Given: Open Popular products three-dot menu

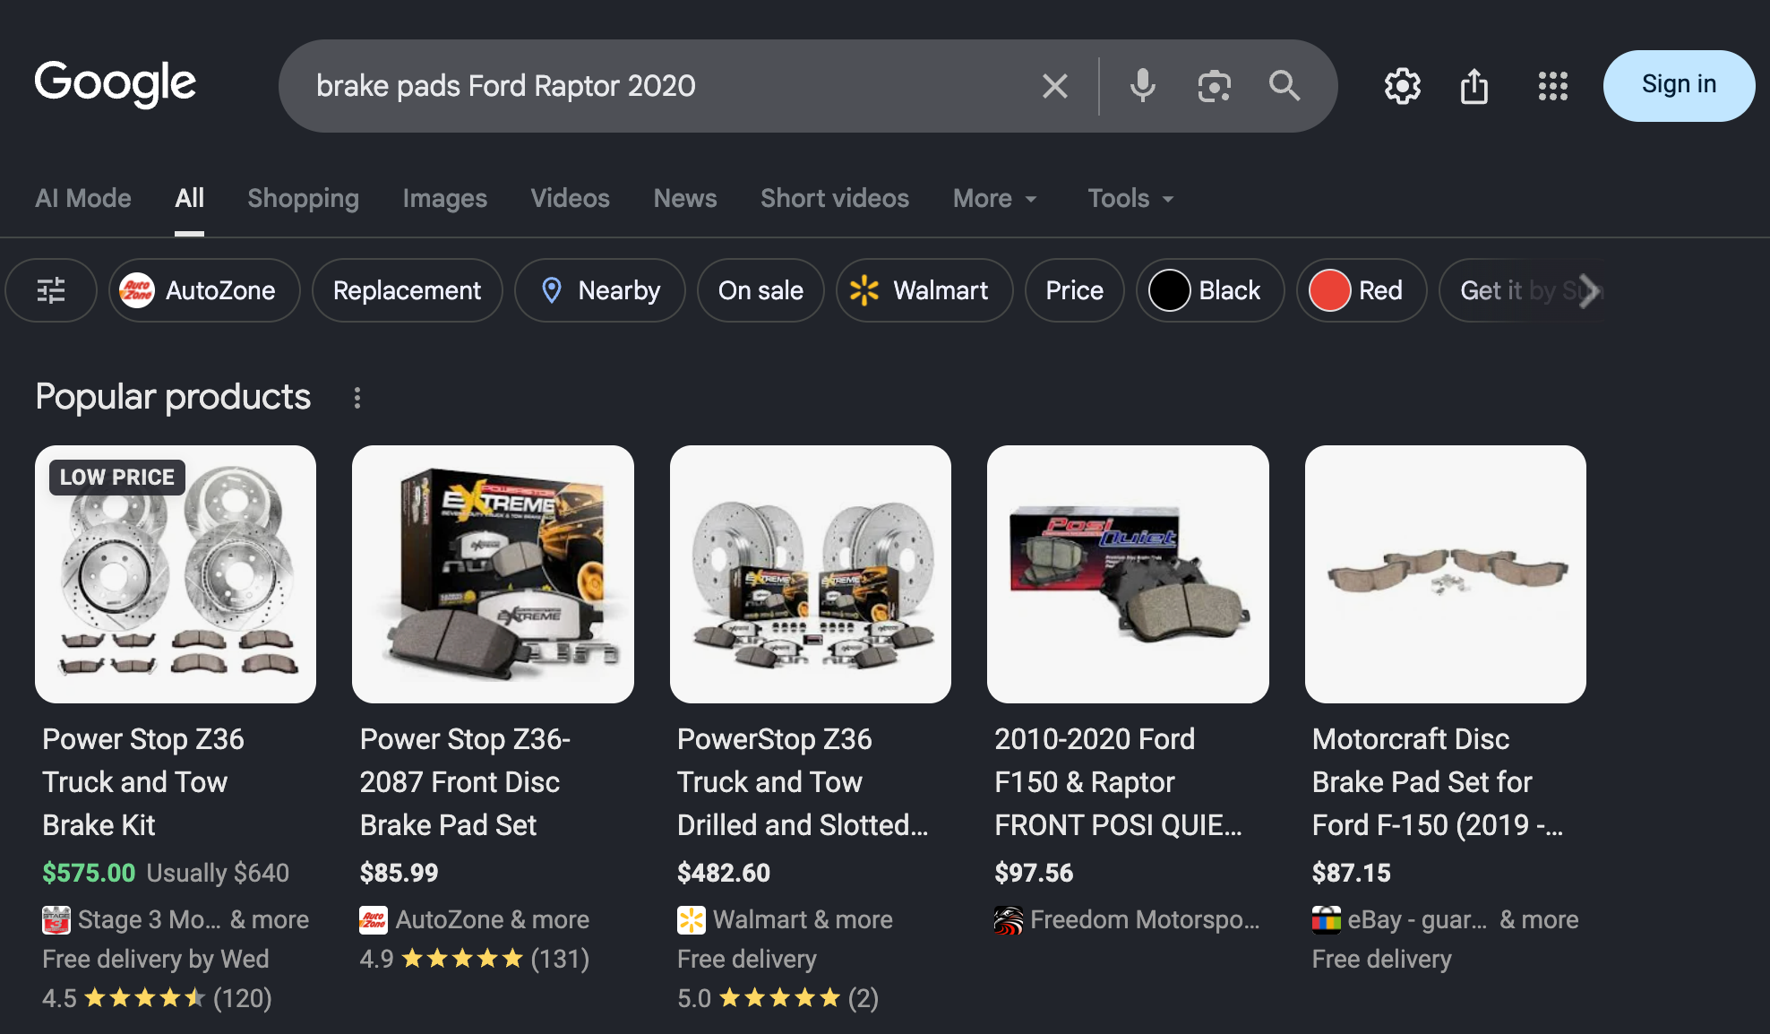Looking at the screenshot, I should point(357,398).
